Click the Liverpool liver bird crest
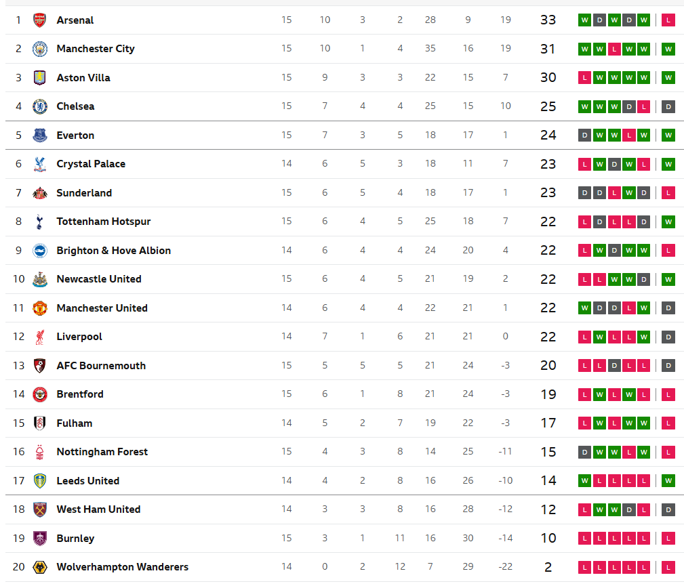The height and width of the screenshot is (586, 684). [40, 337]
